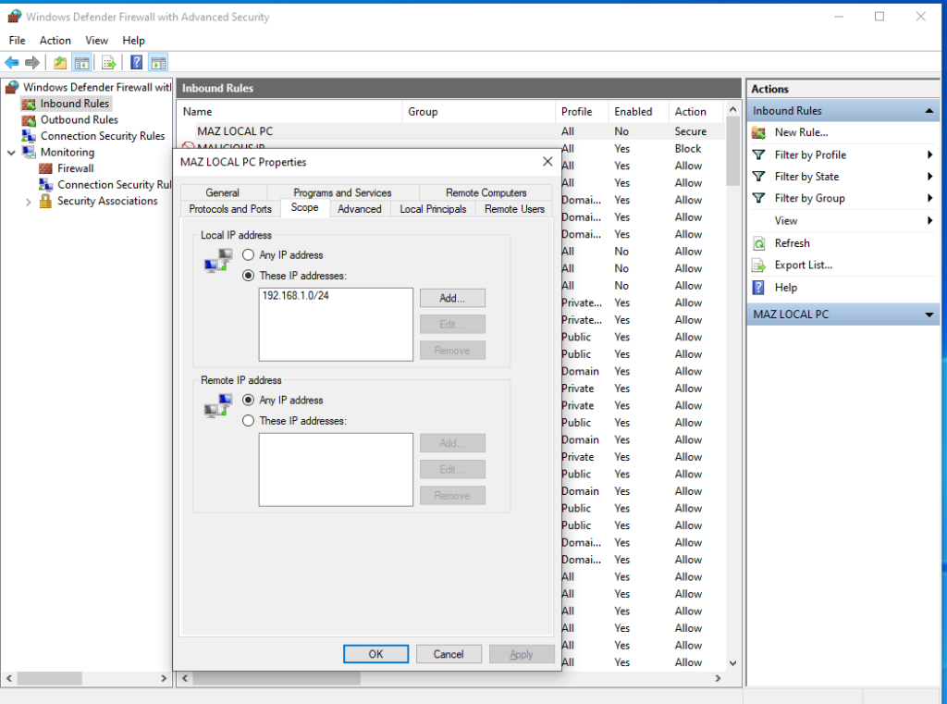Viewport: 947px width, 704px height.
Task: Collapse the Inbound Rules actions section
Action: pyautogui.click(x=929, y=111)
